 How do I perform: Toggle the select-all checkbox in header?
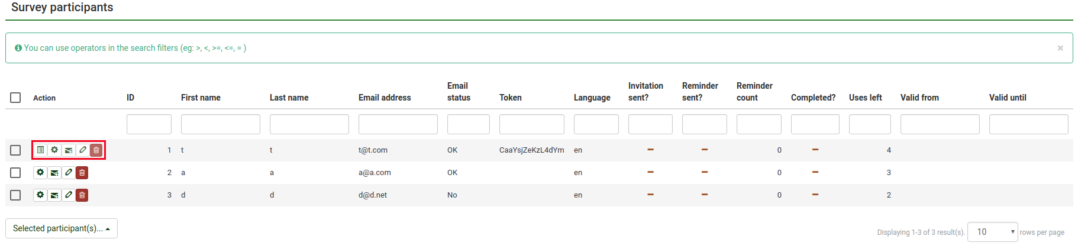coord(15,98)
